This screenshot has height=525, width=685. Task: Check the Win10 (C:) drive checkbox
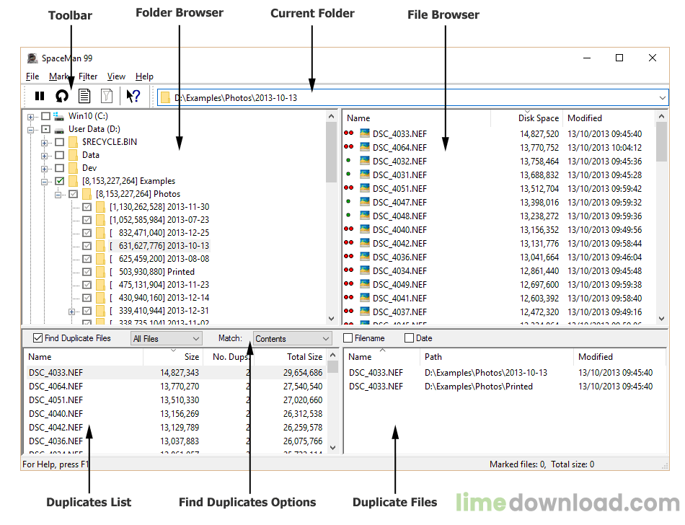coord(46,116)
